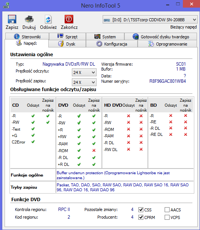The width and height of the screenshot is (200, 230).
Task: Click the Sprzęt tab computer icon
Action: 60,36
